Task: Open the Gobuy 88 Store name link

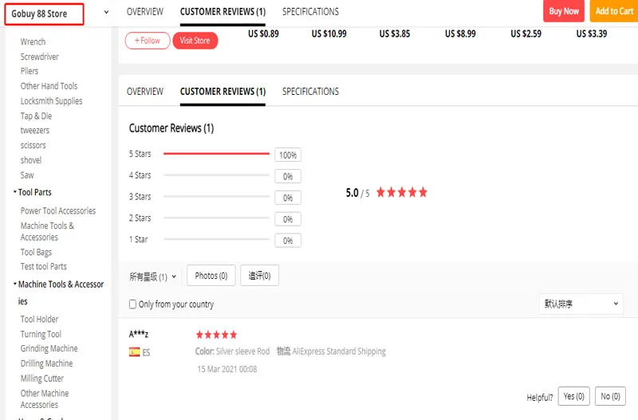Action: click(39, 14)
